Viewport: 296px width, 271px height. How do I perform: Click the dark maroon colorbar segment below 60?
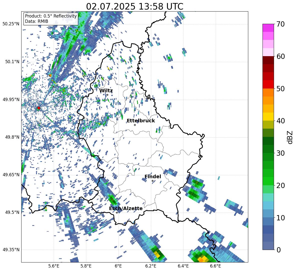tap(268, 60)
